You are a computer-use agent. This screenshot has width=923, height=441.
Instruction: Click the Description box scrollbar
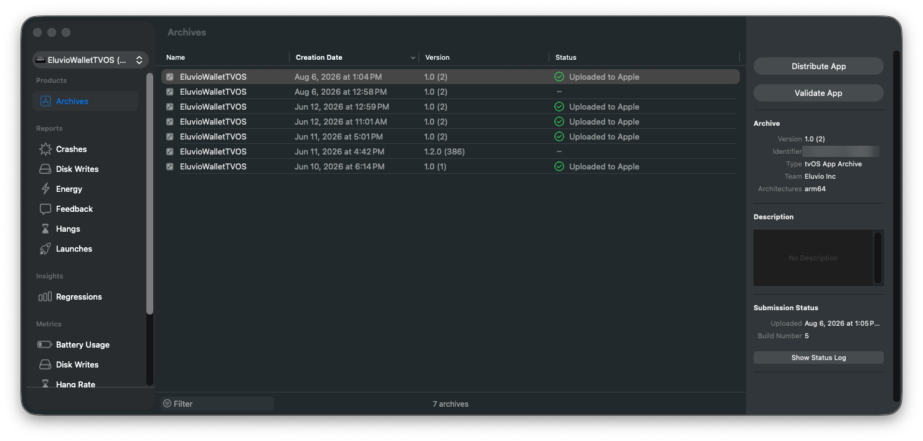point(878,258)
